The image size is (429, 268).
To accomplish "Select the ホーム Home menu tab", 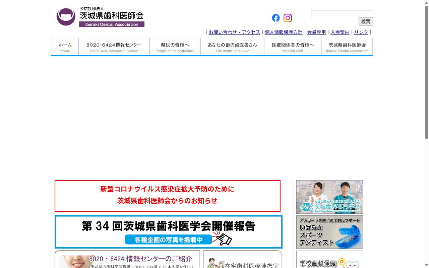I will pos(65,47).
